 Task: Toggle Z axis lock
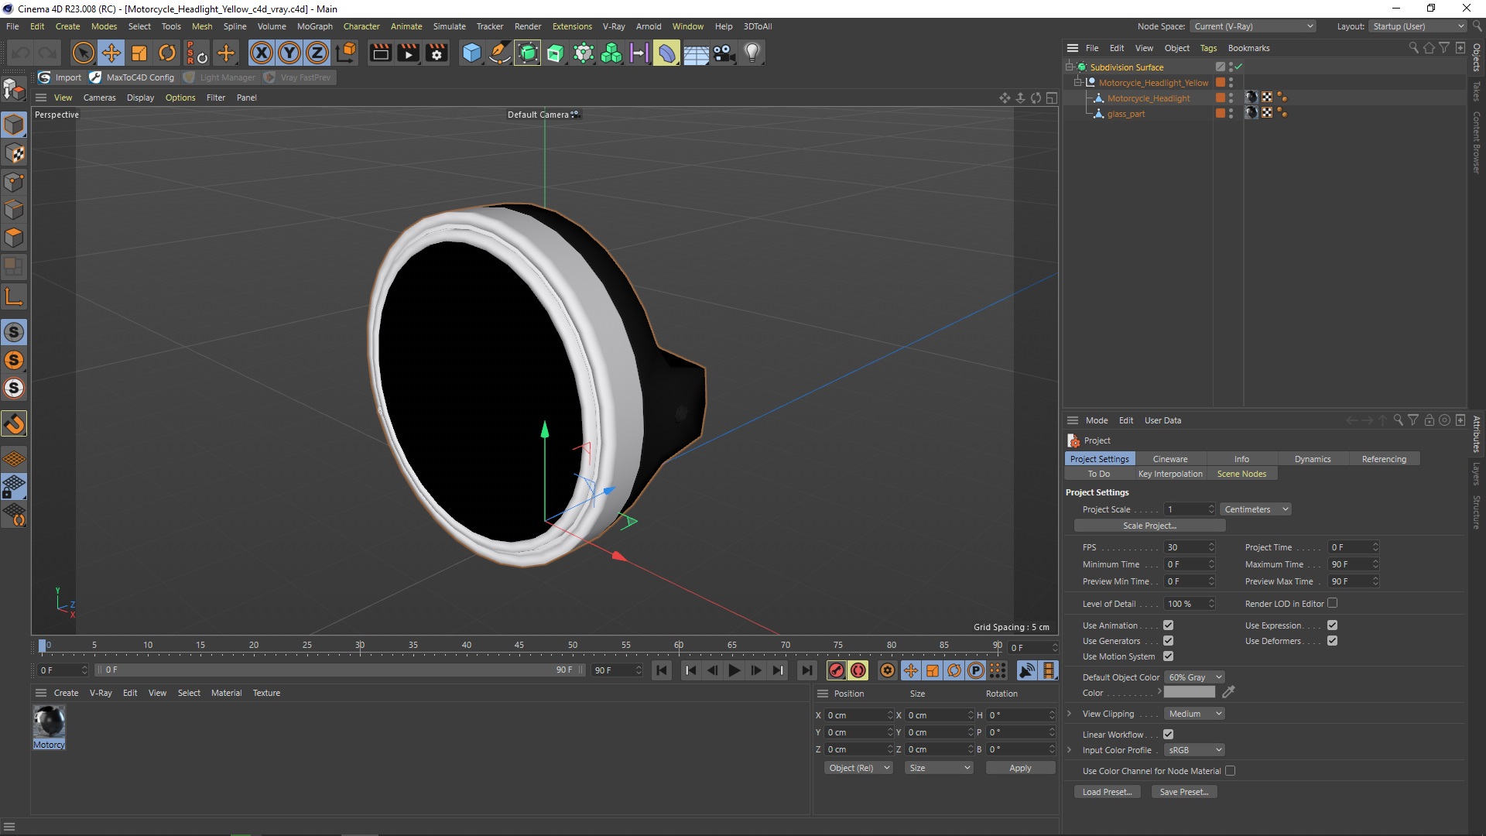pyautogui.click(x=317, y=53)
